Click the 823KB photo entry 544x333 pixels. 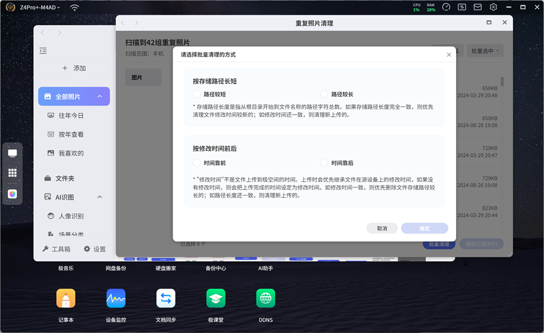coord(489,208)
